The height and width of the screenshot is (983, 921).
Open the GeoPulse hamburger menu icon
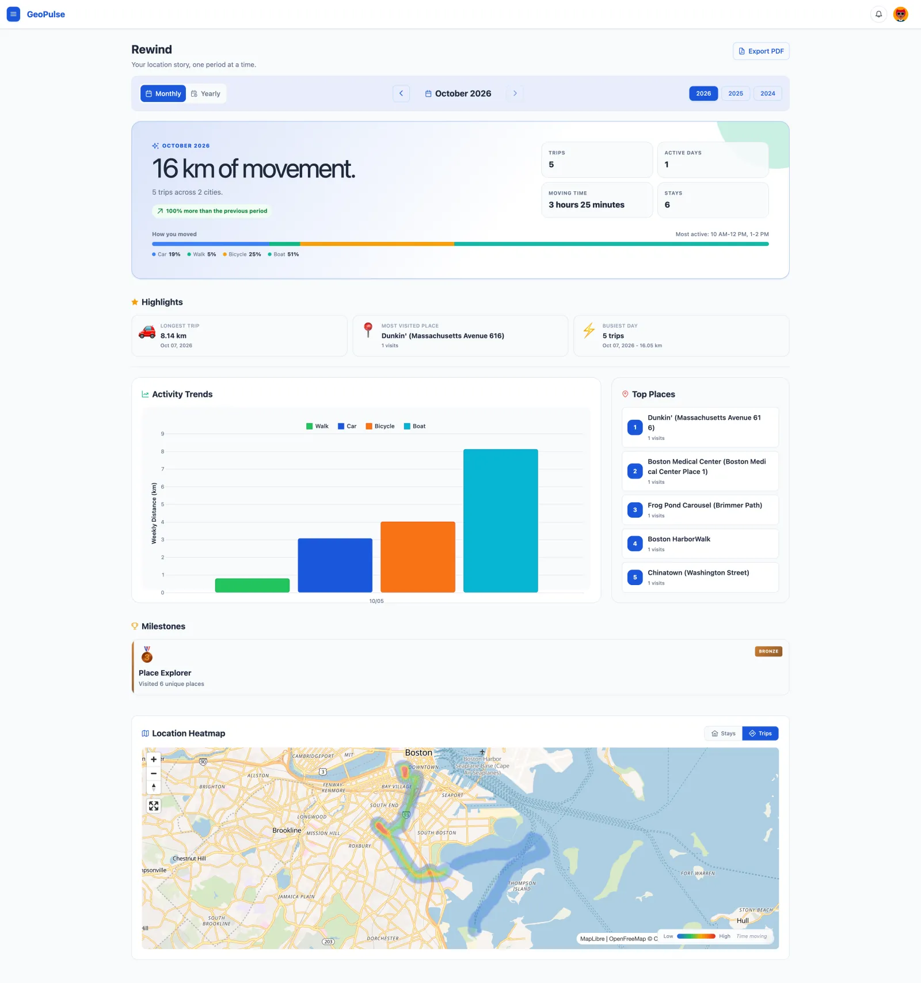[x=13, y=14]
